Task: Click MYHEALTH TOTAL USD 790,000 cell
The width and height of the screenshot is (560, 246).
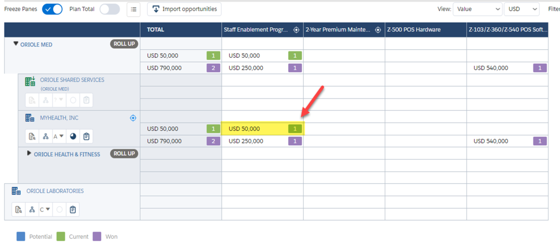Action: pyautogui.click(x=181, y=141)
